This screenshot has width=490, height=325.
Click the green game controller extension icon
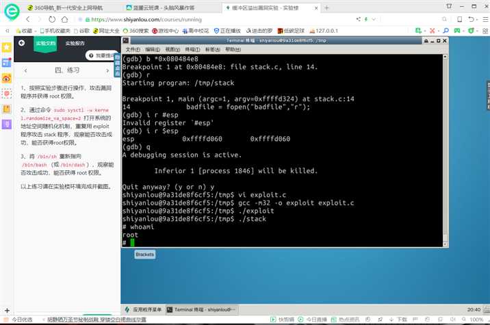click(x=457, y=31)
